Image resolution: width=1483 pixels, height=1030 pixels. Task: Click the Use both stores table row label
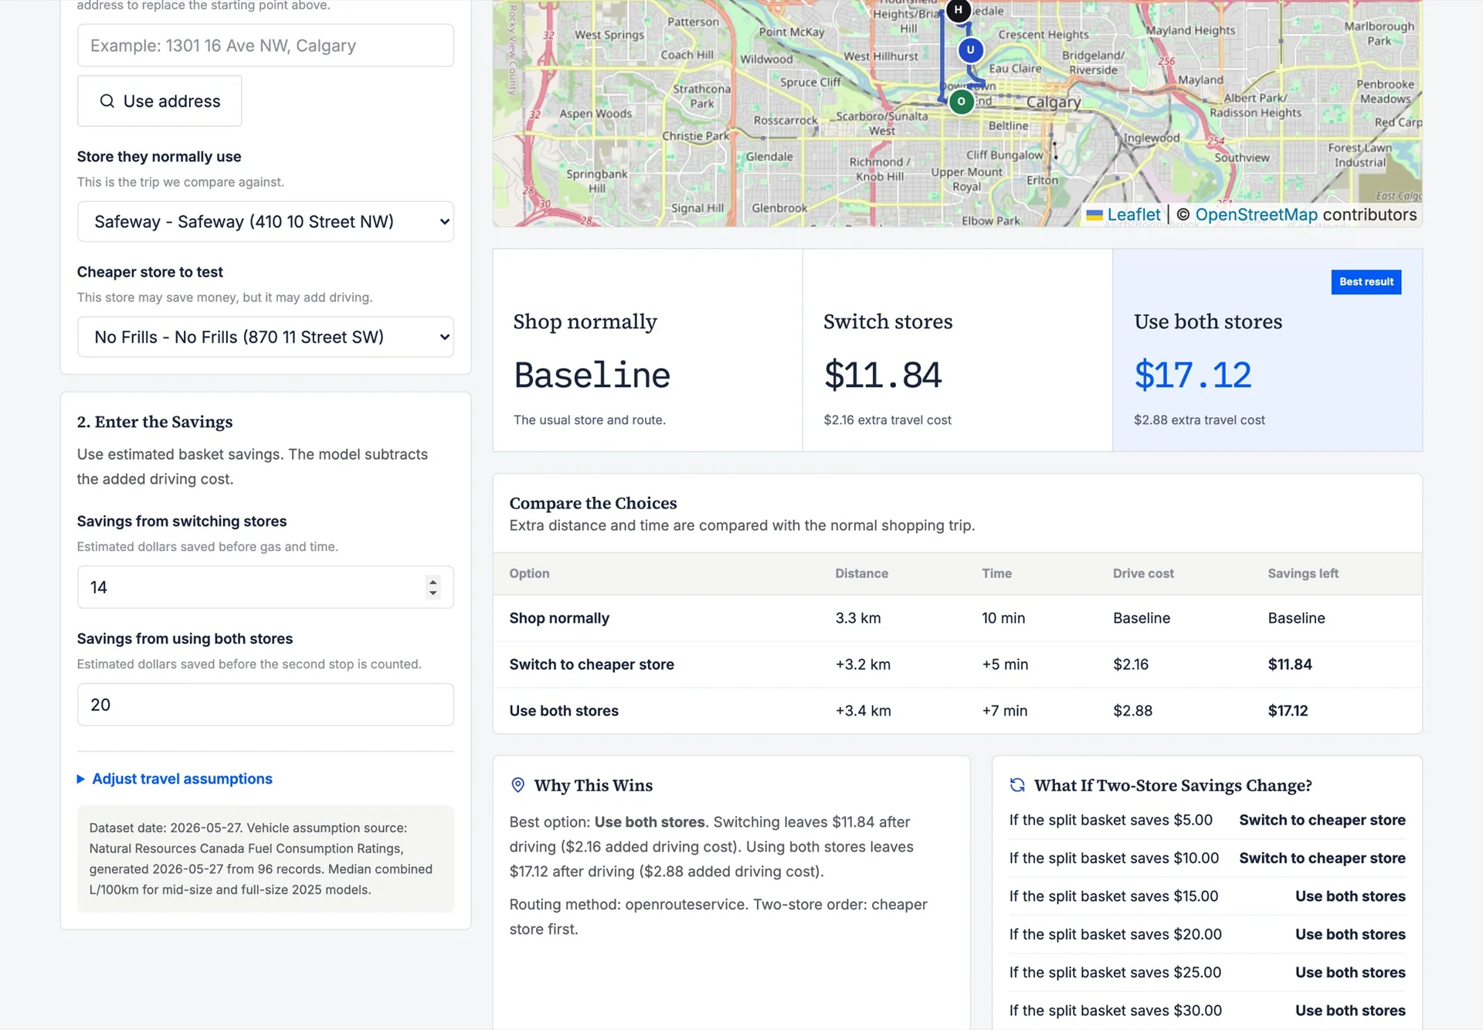[x=564, y=711]
